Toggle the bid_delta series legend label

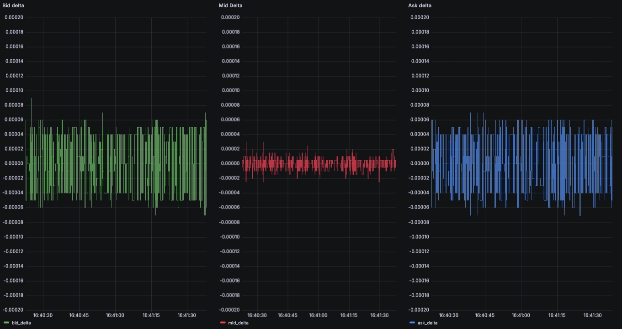click(x=21, y=323)
